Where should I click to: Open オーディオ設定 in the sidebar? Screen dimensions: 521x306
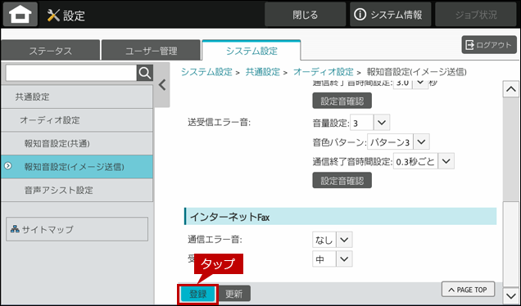77,119
